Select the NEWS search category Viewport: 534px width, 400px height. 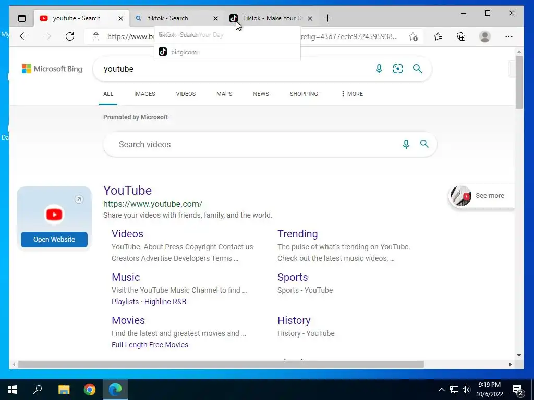[261, 94]
